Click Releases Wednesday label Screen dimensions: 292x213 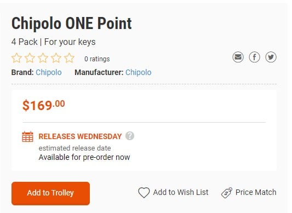[80, 136]
